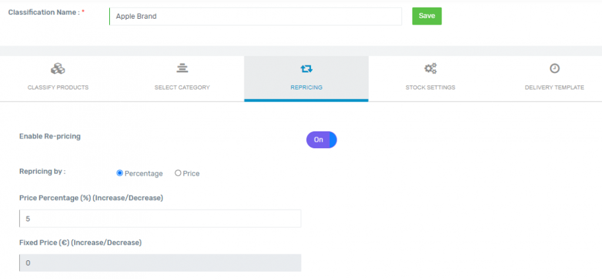Select the Percentage radio button
The image size is (602, 279).
(x=119, y=173)
